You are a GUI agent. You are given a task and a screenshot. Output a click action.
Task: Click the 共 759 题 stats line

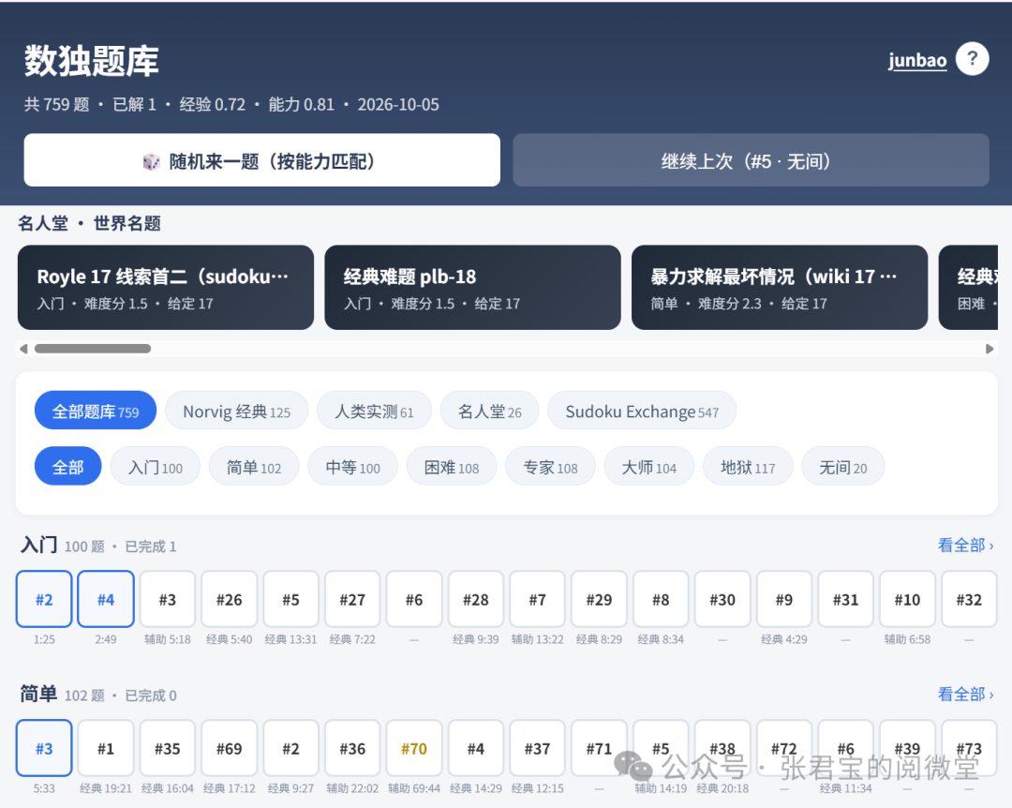(231, 105)
